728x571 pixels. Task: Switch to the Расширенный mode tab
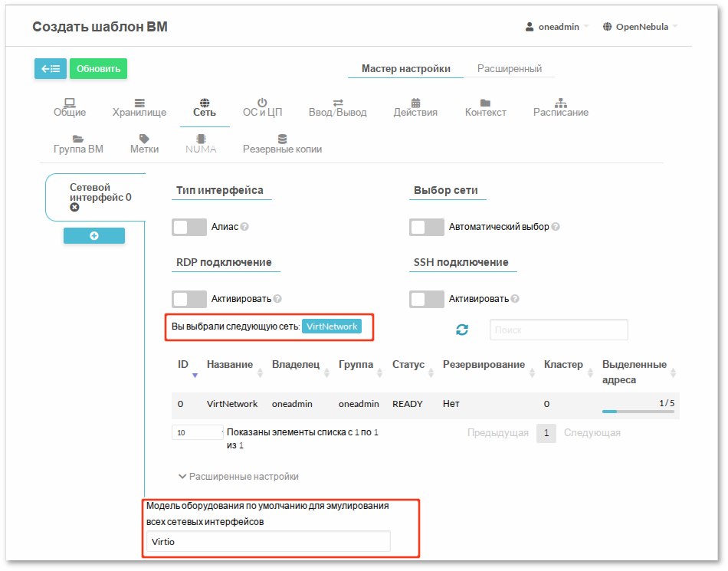[510, 67]
